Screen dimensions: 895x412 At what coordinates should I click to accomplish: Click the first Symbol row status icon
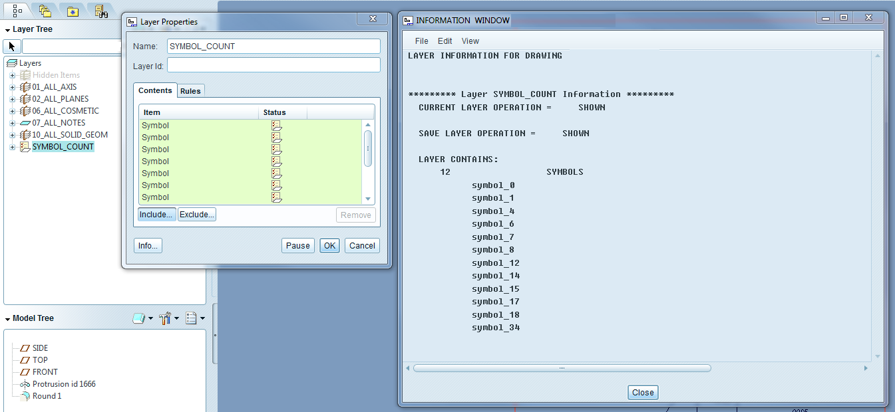point(277,126)
